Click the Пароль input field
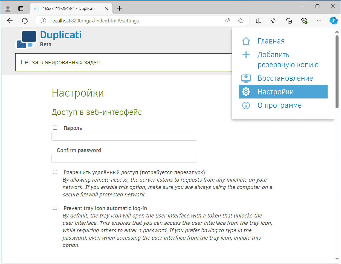This screenshot has width=341, height=264. pyautogui.click(x=124, y=136)
